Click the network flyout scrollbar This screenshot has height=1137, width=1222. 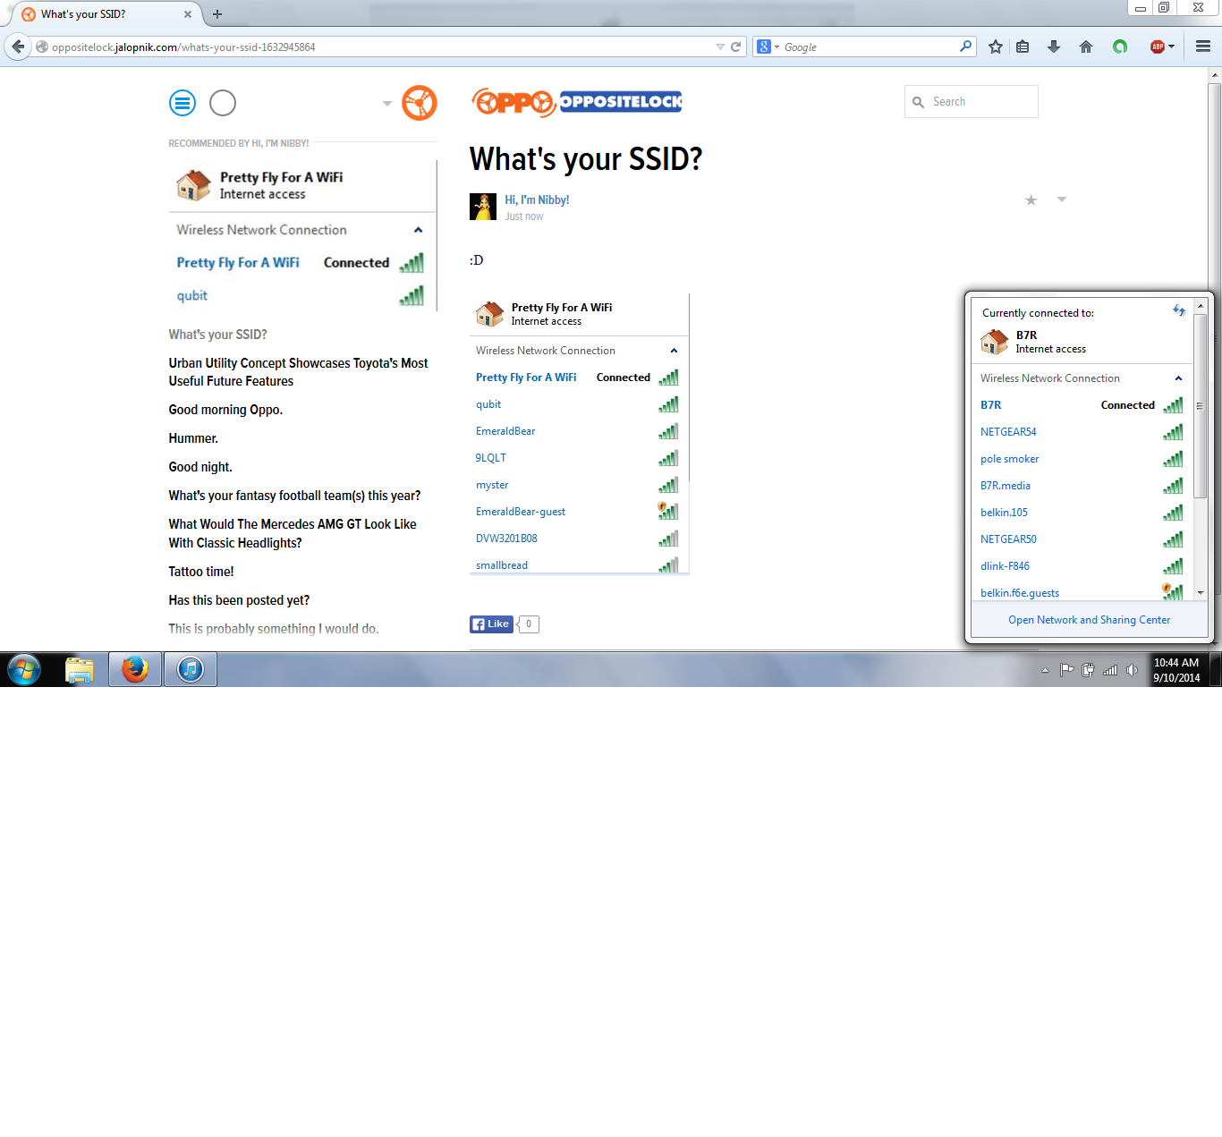click(1201, 405)
